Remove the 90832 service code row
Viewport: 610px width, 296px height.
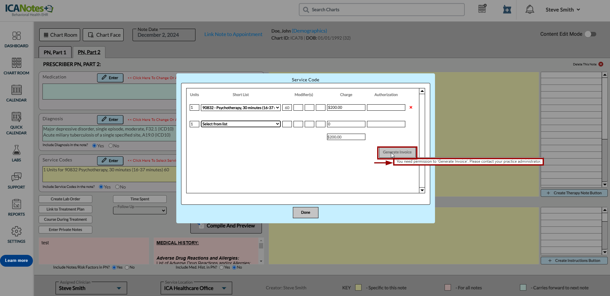(411, 107)
